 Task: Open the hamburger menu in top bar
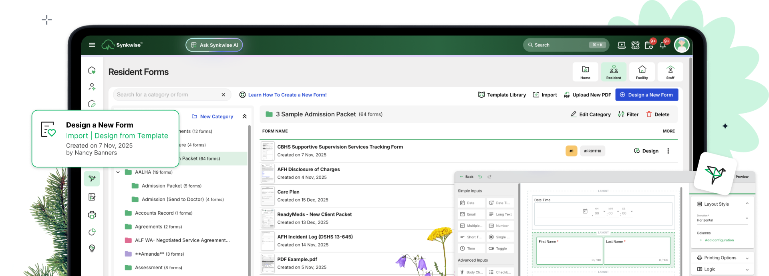tap(92, 45)
